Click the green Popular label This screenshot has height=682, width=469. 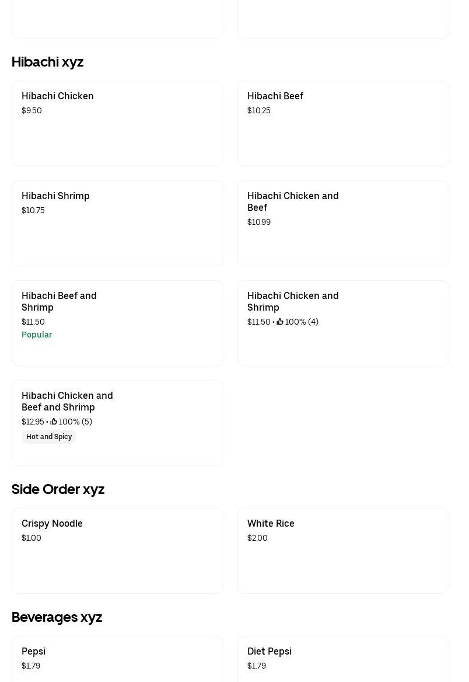point(37,335)
